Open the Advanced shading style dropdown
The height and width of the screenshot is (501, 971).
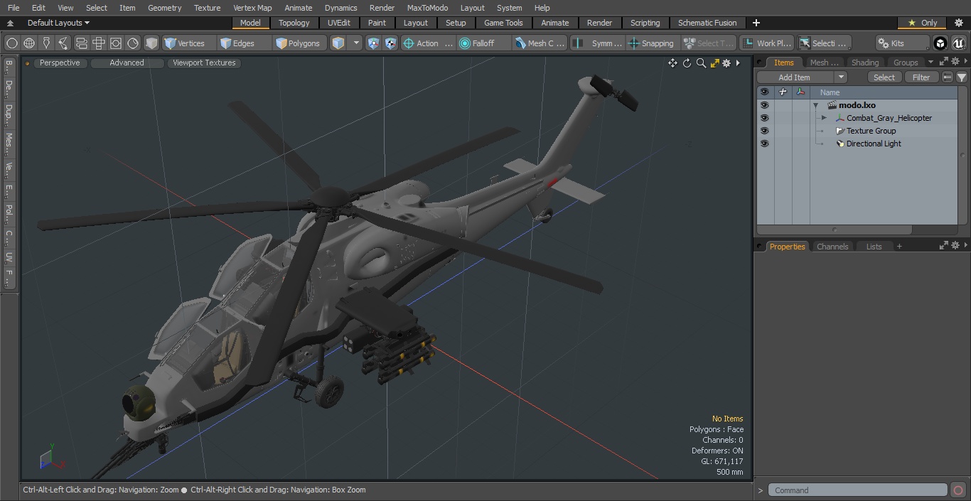pyautogui.click(x=127, y=63)
